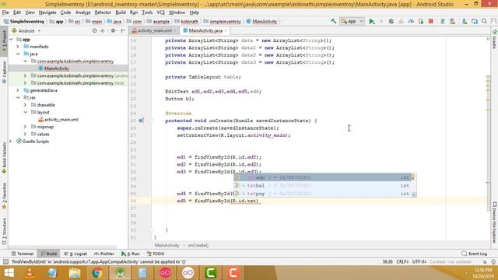Open the Profiler tool window
The image size is (498, 280).
104,254
